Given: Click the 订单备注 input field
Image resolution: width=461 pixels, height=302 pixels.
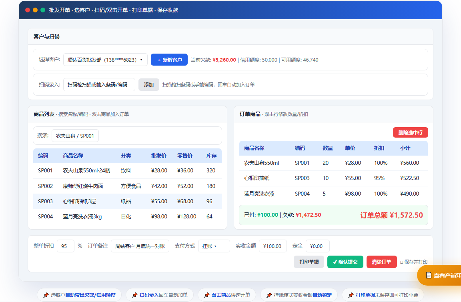Looking at the screenshot, I should point(140,246).
